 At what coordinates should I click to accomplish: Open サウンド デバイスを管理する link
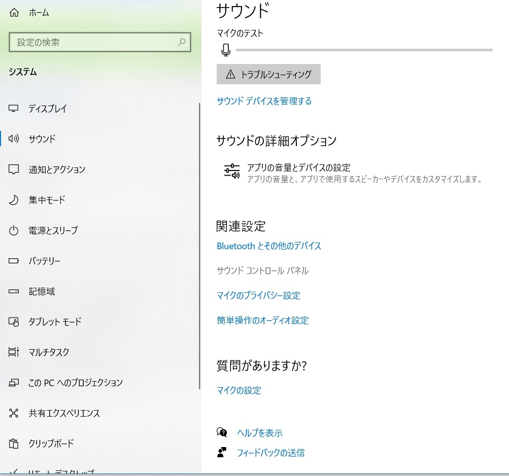click(x=264, y=101)
